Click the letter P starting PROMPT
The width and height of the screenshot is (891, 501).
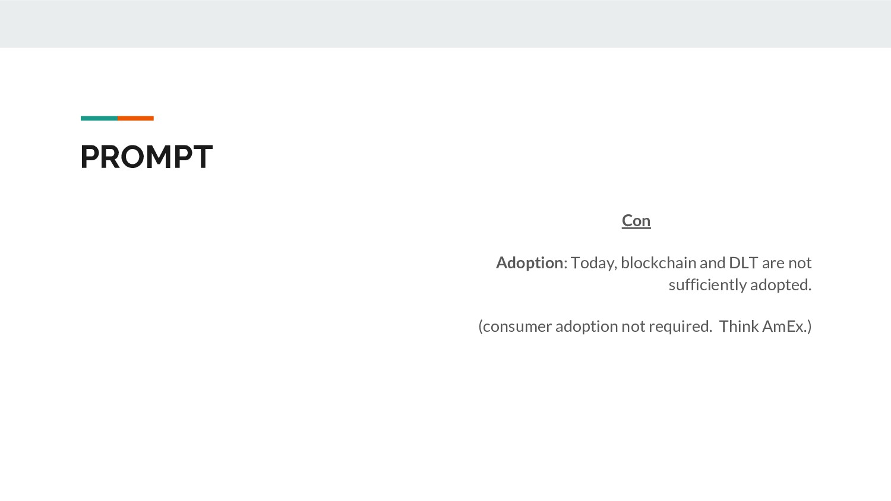90,157
